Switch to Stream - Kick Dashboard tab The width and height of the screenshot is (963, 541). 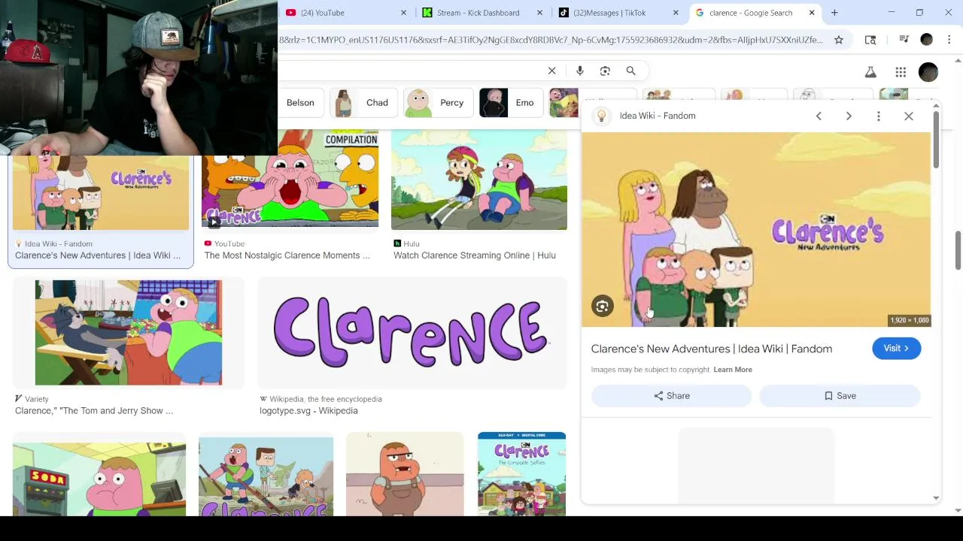coord(478,13)
